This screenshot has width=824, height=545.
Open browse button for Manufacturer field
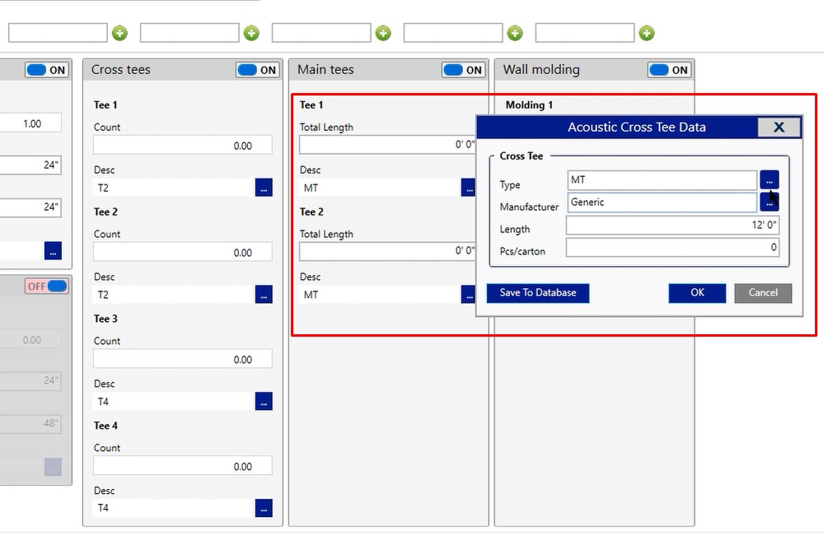point(768,203)
